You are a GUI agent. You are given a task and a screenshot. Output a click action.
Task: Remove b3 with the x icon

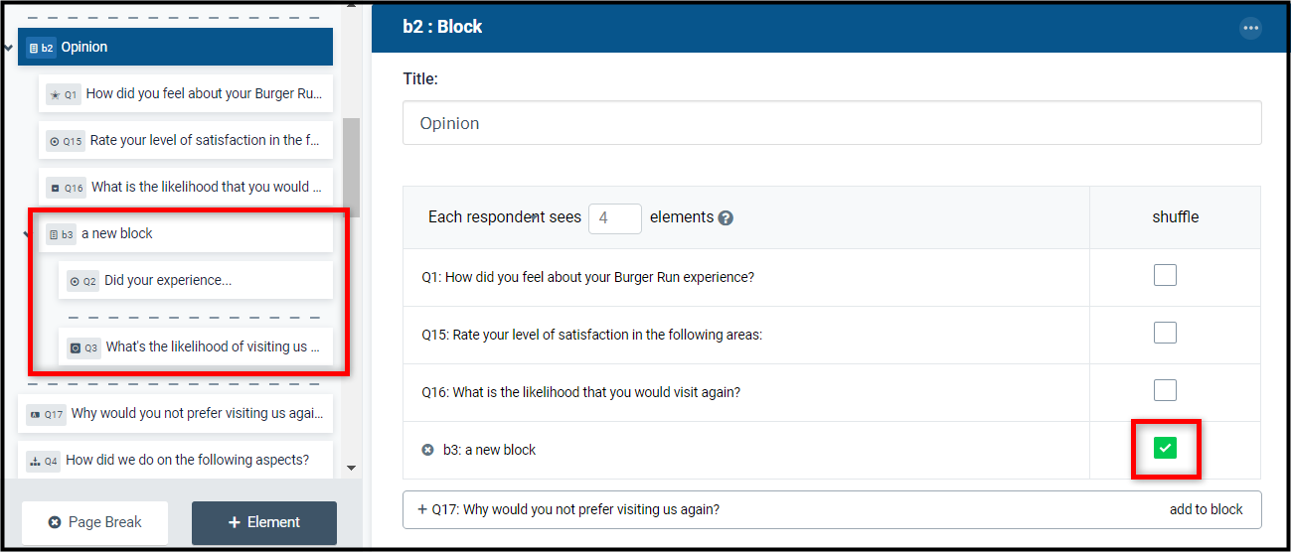pos(427,450)
